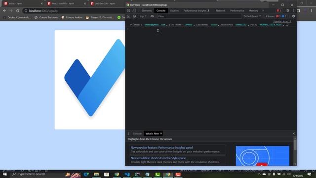Open the drawer three-dot menu icon
Screen dimensions: 316x178
tap(128, 133)
